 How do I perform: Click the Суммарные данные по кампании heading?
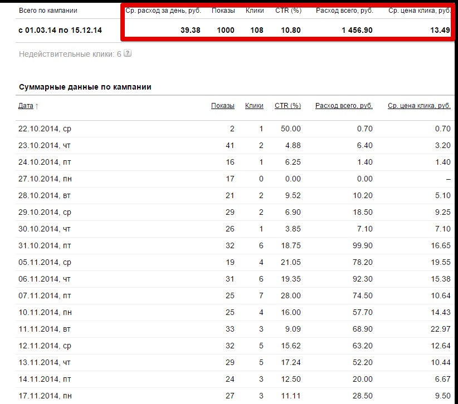[x=85, y=87]
